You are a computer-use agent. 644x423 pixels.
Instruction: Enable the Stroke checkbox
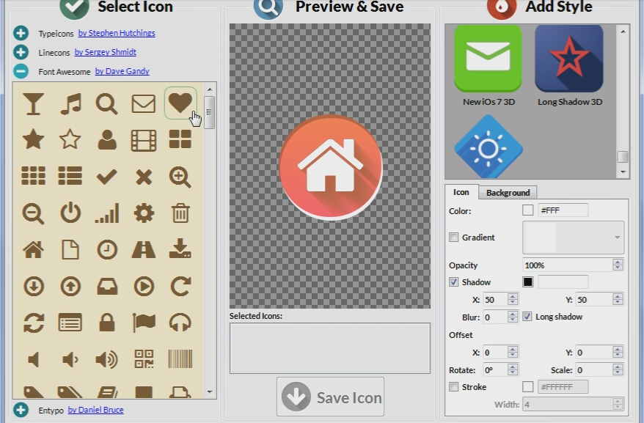[x=453, y=387]
